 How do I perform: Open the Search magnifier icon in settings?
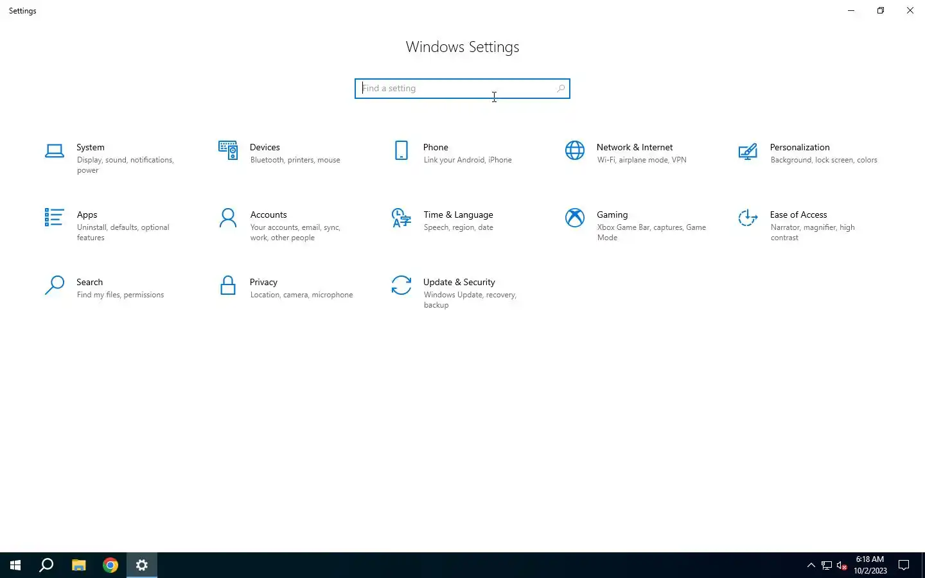click(55, 285)
